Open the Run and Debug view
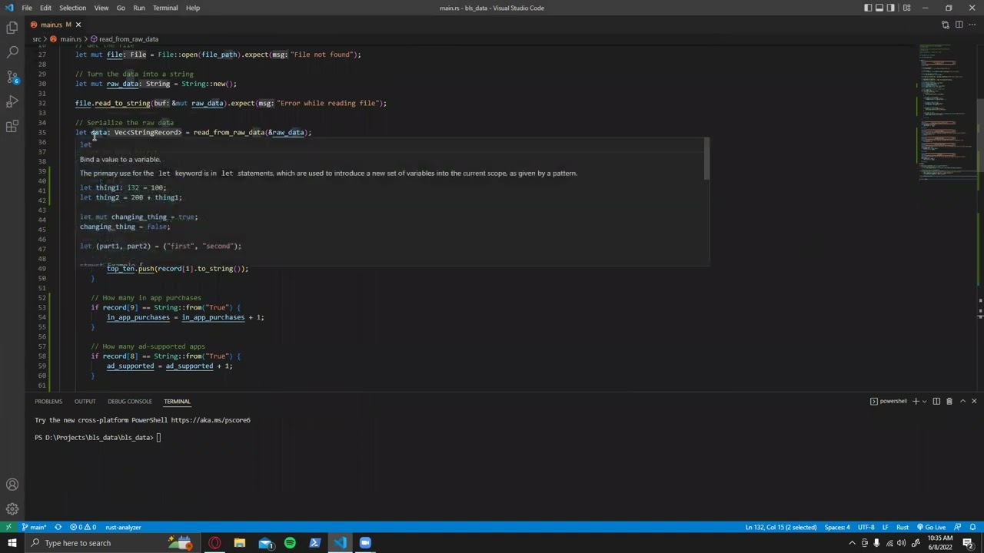984x553 pixels. 12,101
